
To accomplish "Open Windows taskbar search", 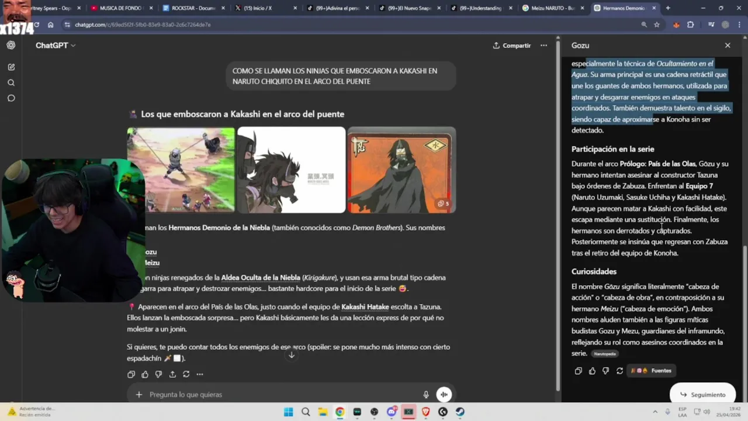I will click(306, 412).
